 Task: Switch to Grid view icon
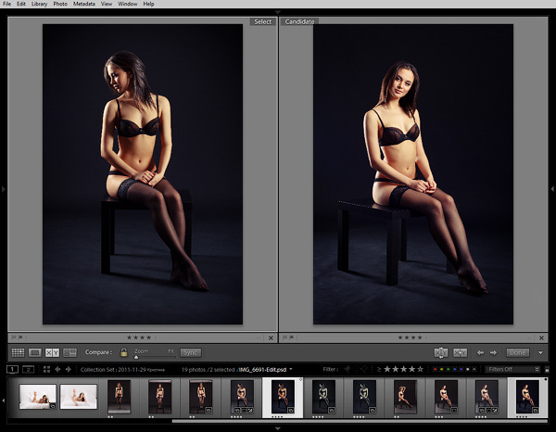18,352
